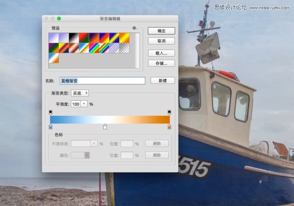The image size is (294, 206).
Task: Select the black-to-white preset gradient
Action: 74,38
